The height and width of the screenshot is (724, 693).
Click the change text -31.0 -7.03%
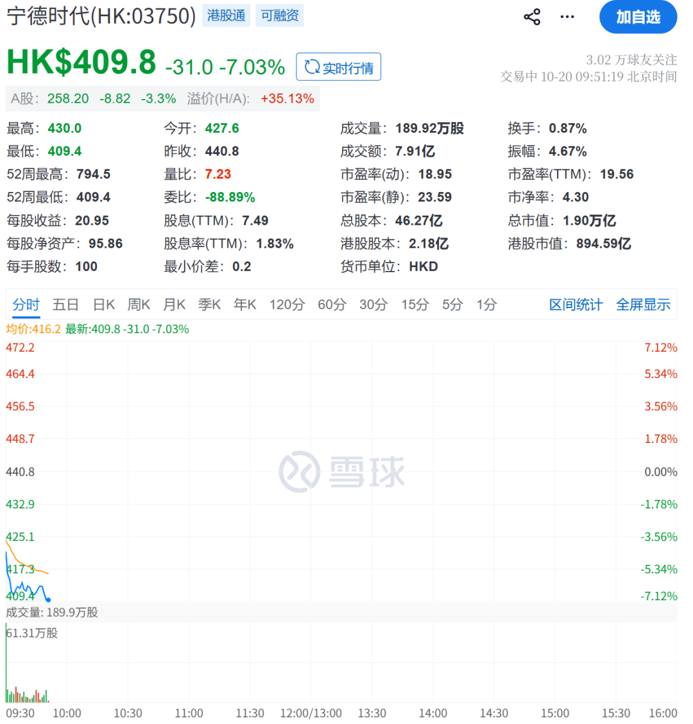pyautogui.click(x=225, y=67)
